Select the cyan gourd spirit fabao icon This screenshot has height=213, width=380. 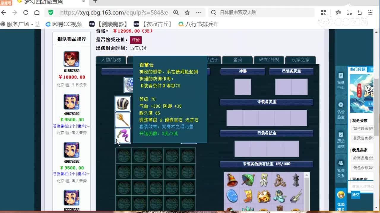(280, 196)
